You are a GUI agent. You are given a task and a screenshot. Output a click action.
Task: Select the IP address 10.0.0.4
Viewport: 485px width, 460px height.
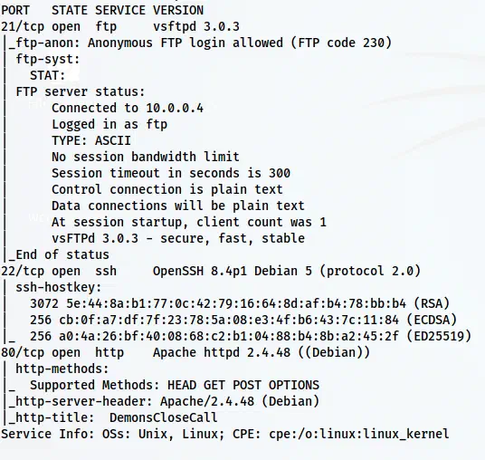(175, 108)
